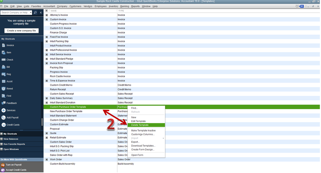Choose Download Templates in context menu
This screenshot has width=321, height=173.
point(146,146)
